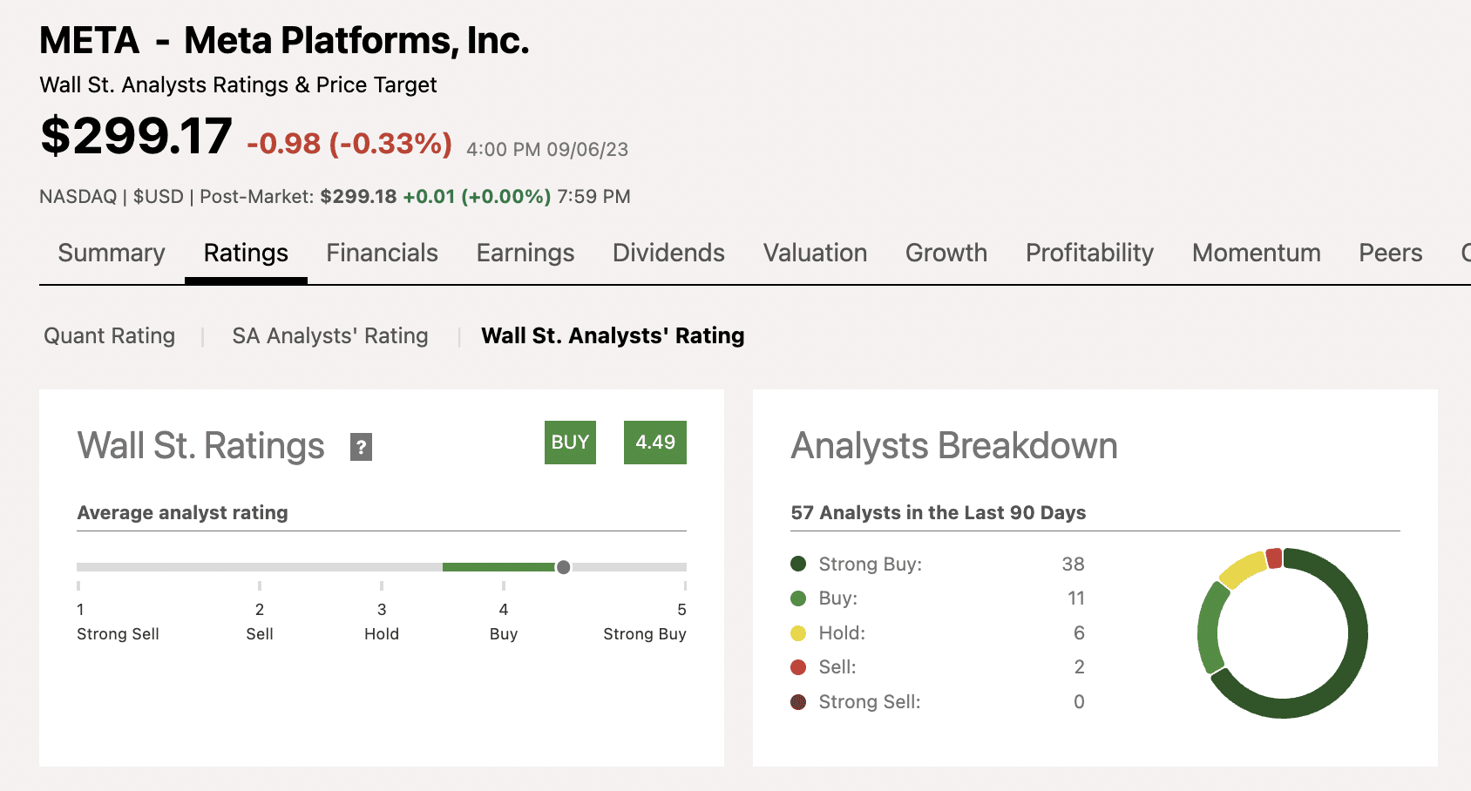Click the 'Buy' scale label under 4

click(x=504, y=634)
